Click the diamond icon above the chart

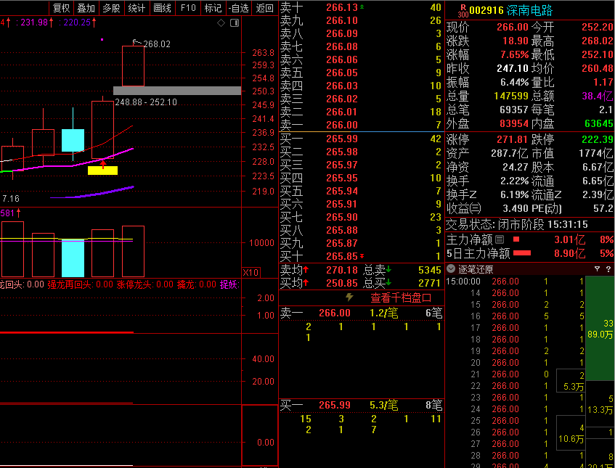pyautogui.click(x=221, y=22)
